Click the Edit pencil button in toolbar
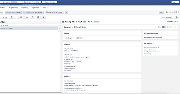 (5, 17)
